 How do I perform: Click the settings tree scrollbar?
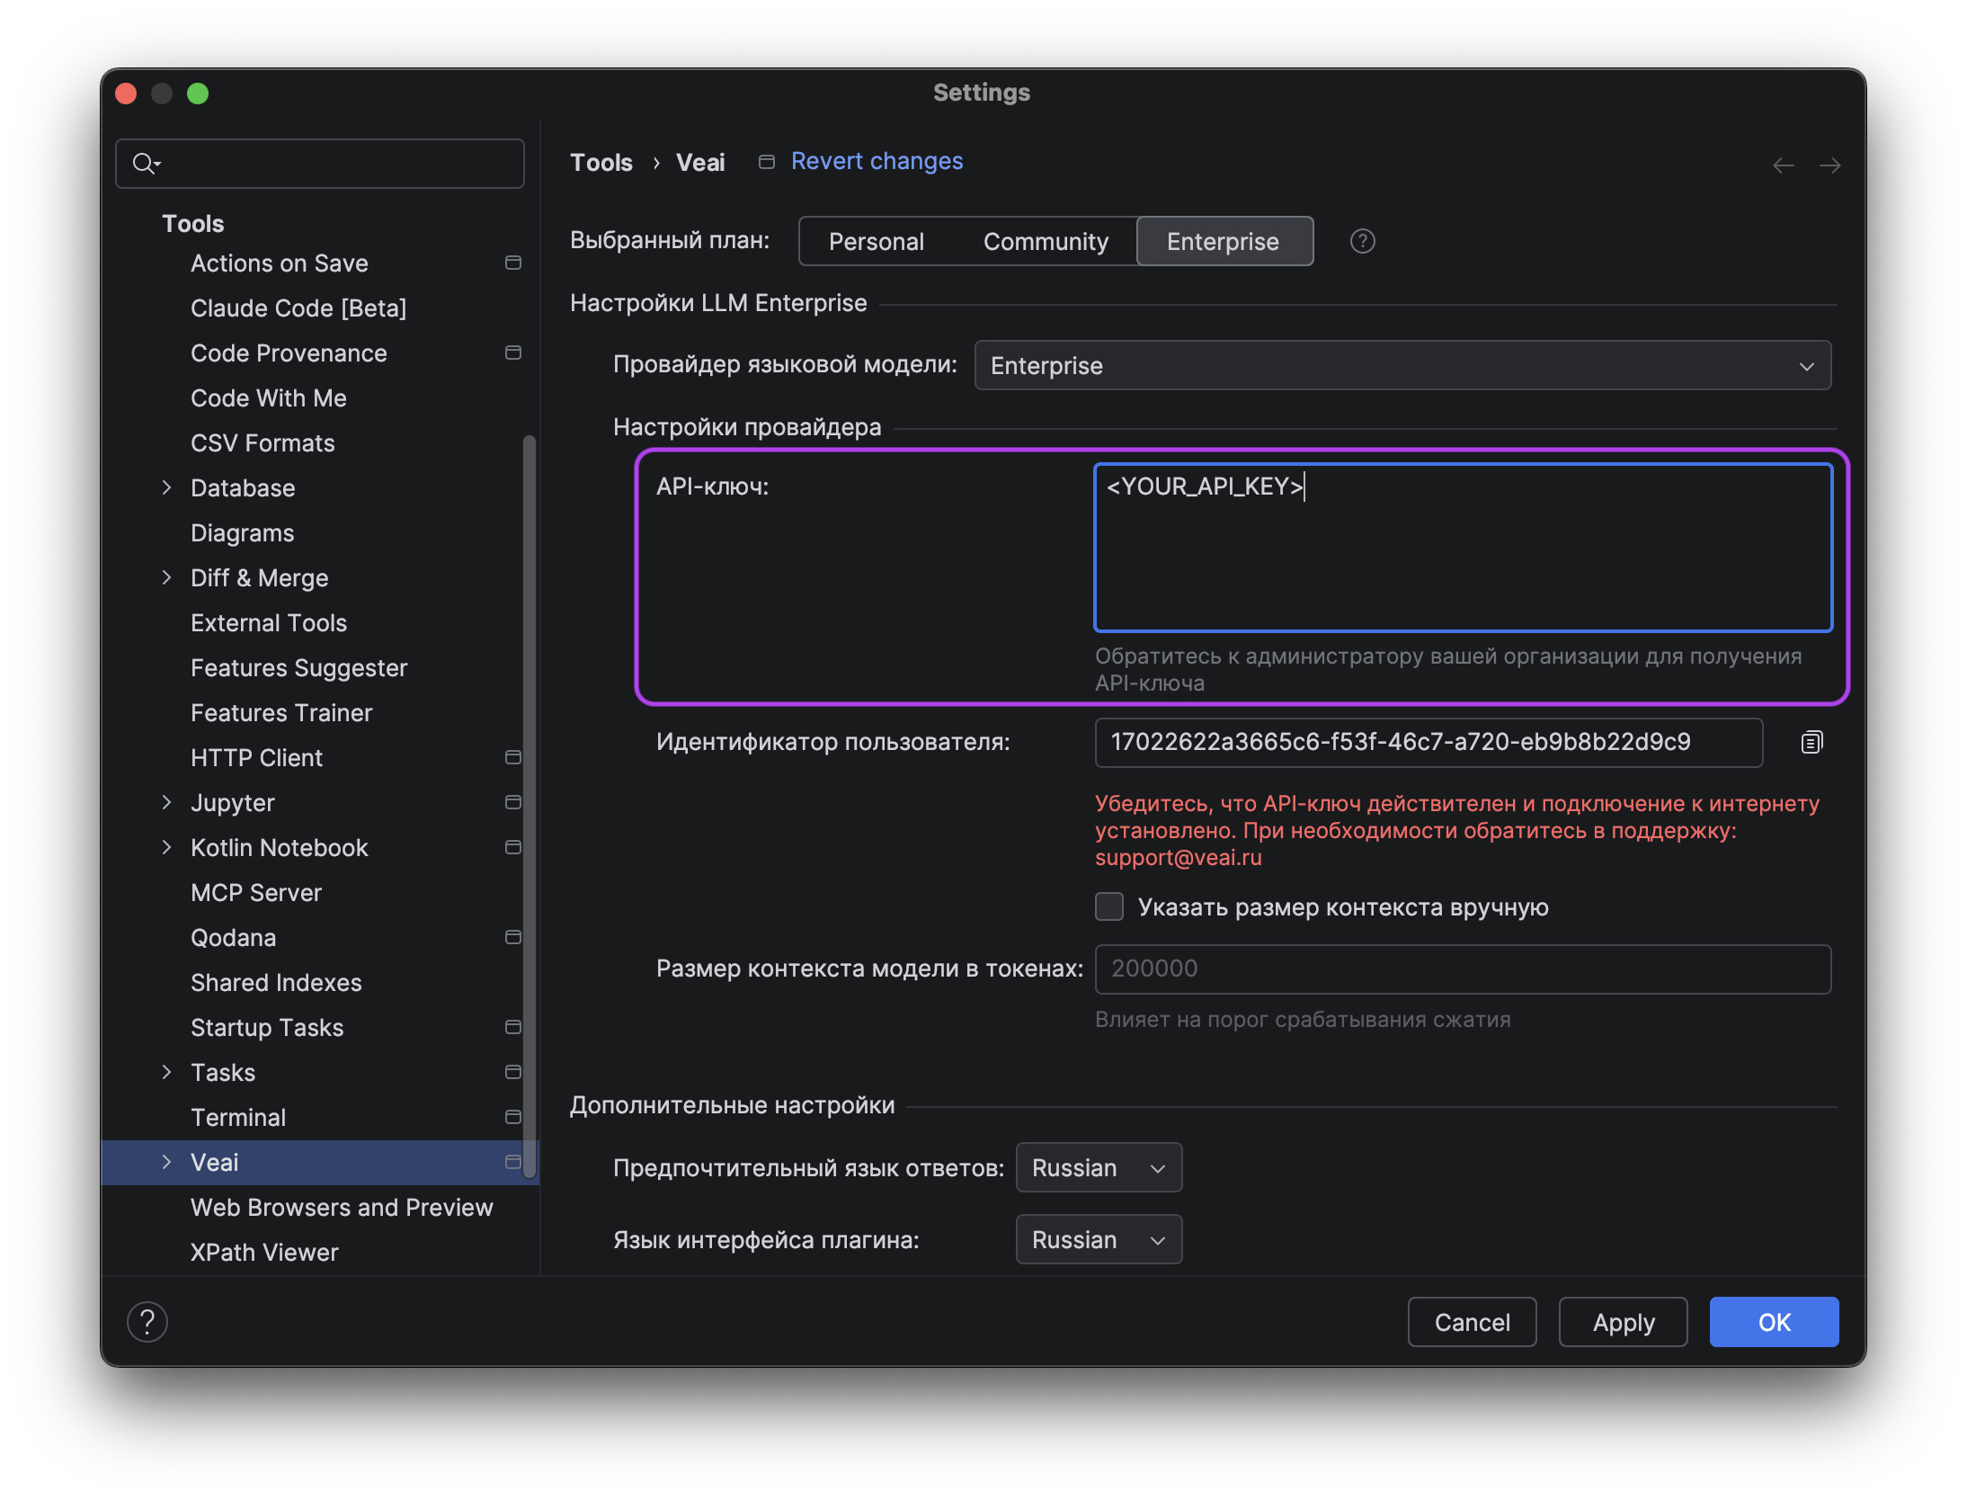[x=530, y=805]
